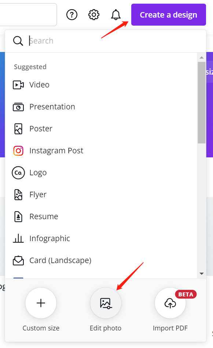Open the notifications bell icon
Viewport: 213px width, 348px height.
(116, 15)
